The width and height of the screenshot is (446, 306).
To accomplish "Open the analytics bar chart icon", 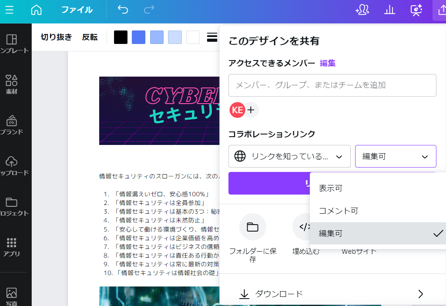I will pyautogui.click(x=389, y=10).
